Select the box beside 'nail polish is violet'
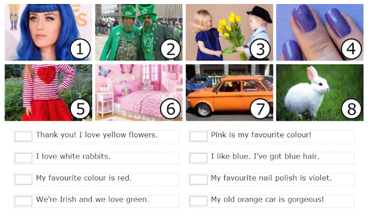Screen dimensions: 368x215 [x=198, y=179]
